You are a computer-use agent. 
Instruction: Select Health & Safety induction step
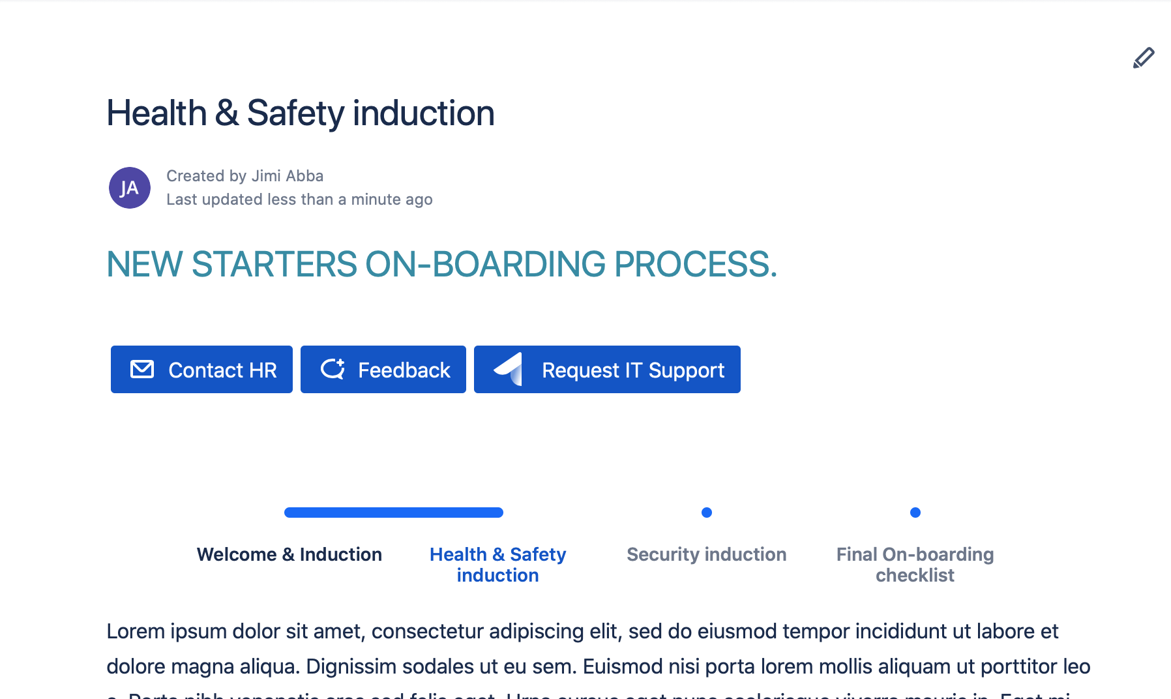[498, 565]
